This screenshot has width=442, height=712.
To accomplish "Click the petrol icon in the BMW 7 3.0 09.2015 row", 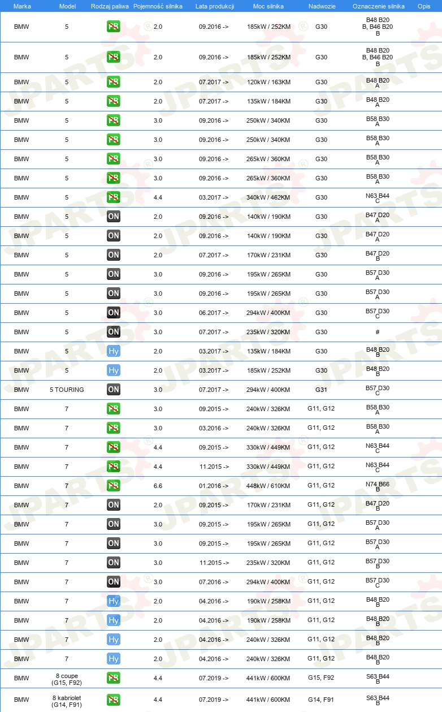I will (114, 409).
